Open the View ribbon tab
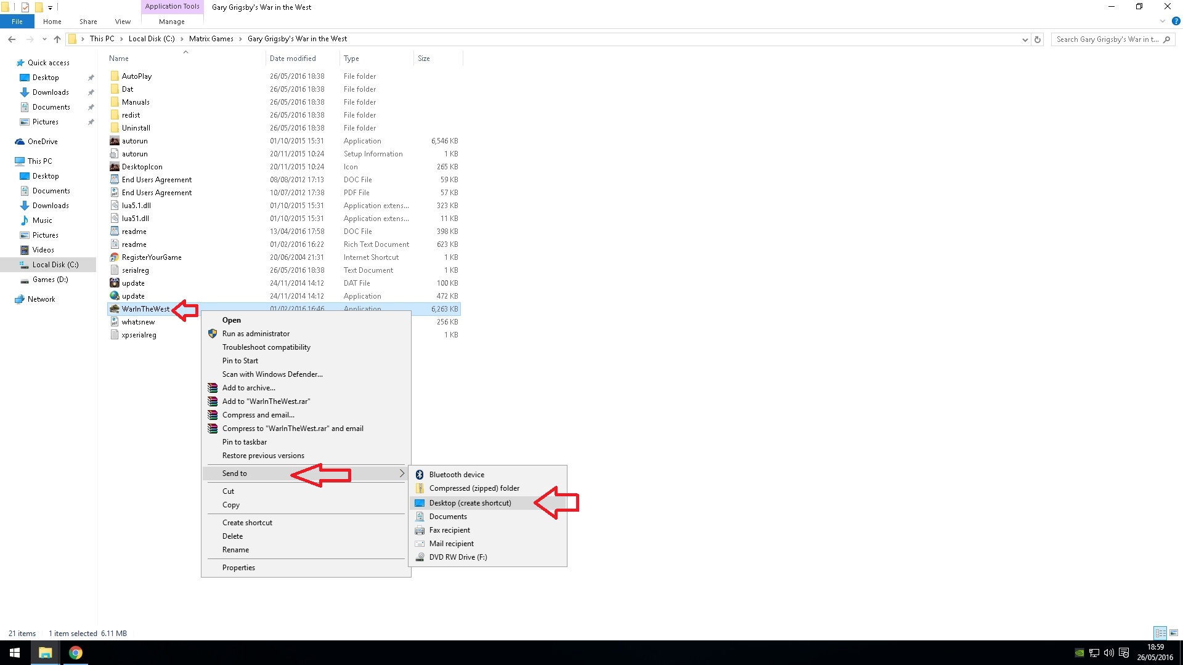1183x665 pixels. [123, 22]
